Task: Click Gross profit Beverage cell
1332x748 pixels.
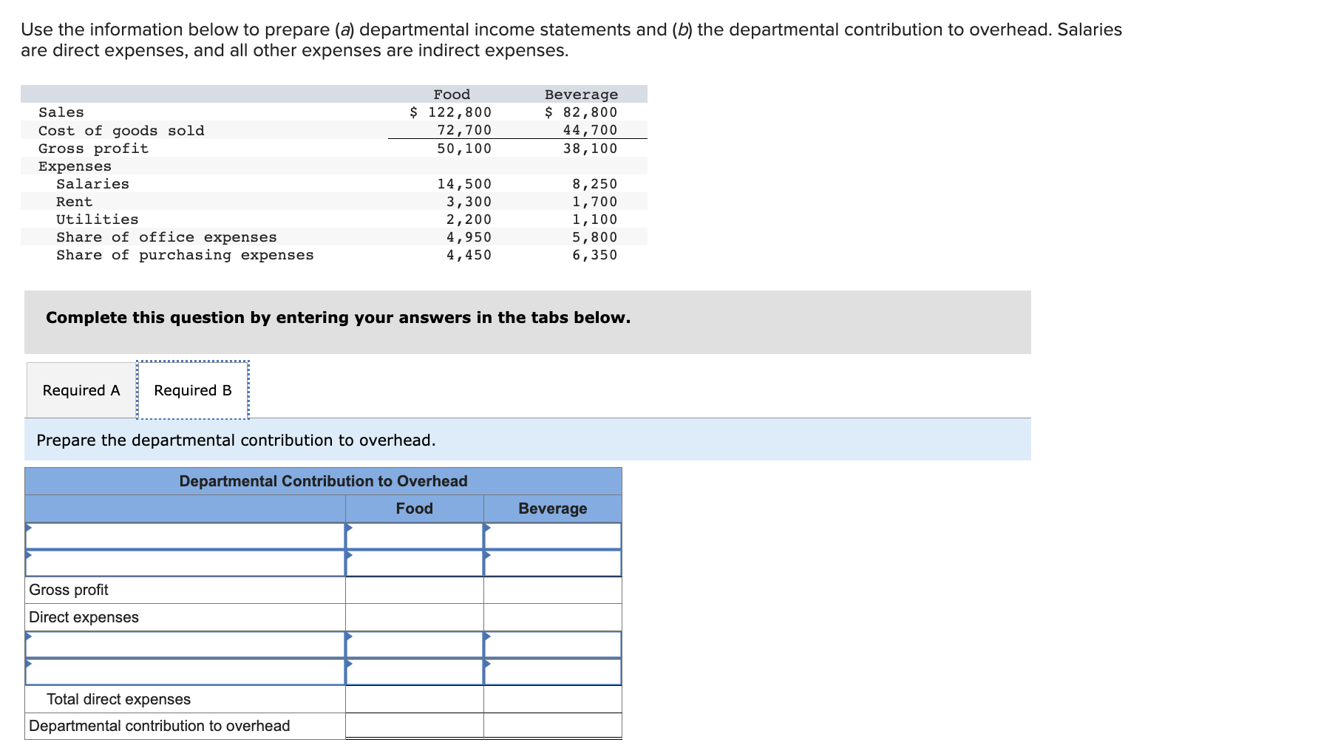Action: 553,590
